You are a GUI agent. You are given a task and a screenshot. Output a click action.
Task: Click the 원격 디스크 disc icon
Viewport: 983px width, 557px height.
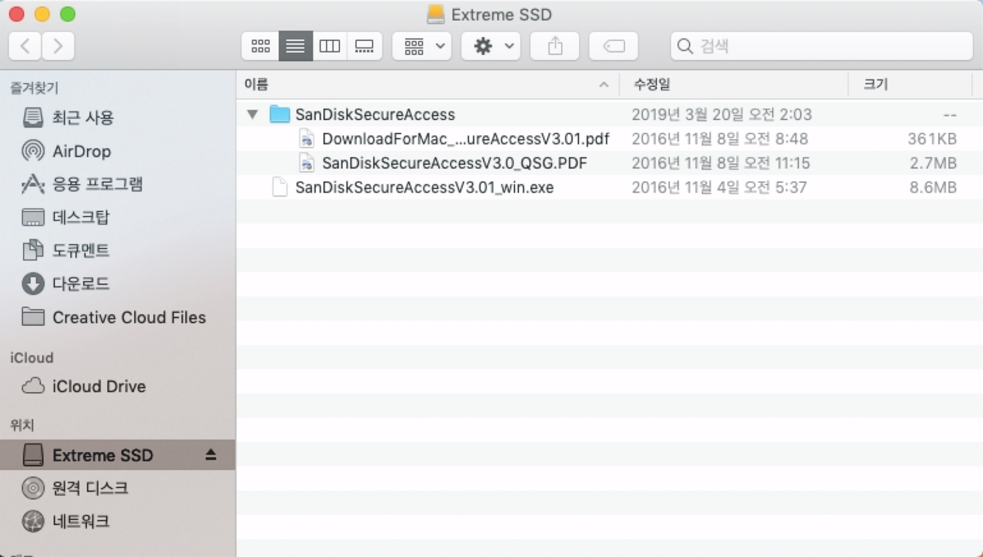pyautogui.click(x=33, y=488)
